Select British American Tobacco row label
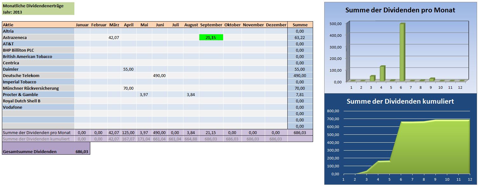 (x=38, y=56)
